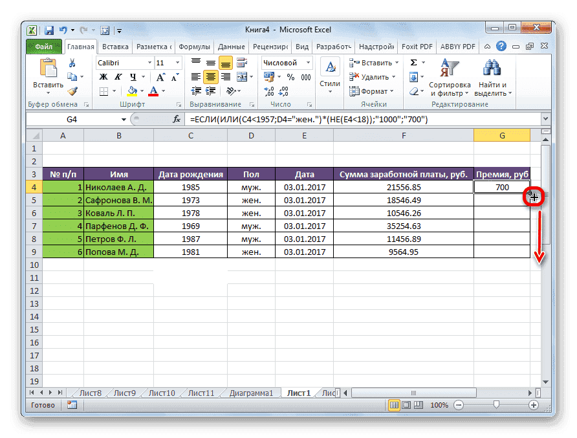Open the font size dropdown
577x438 pixels.
pos(178,62)
